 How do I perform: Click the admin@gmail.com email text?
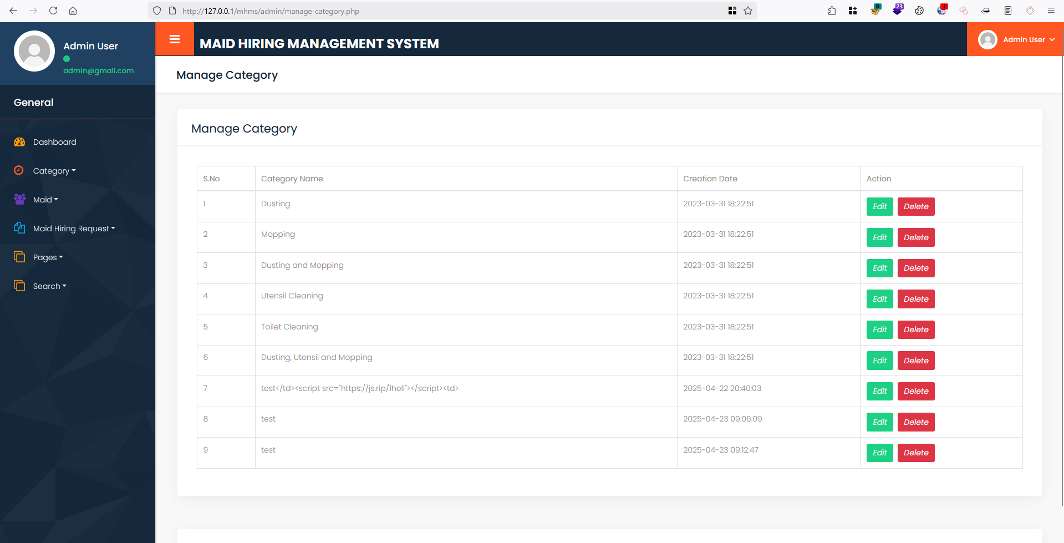point(98,70)
